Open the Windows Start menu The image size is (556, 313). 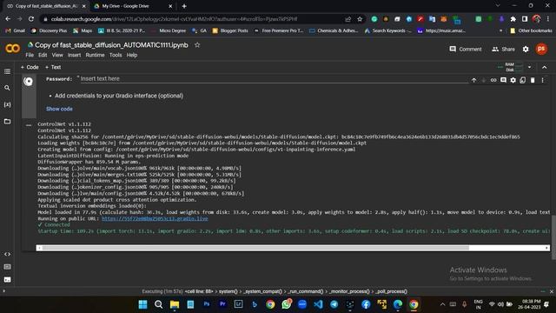tap(142, 304)
